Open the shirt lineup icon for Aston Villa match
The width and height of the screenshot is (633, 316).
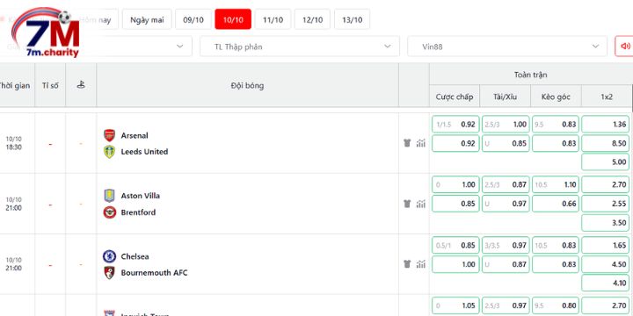click(407, 204)
